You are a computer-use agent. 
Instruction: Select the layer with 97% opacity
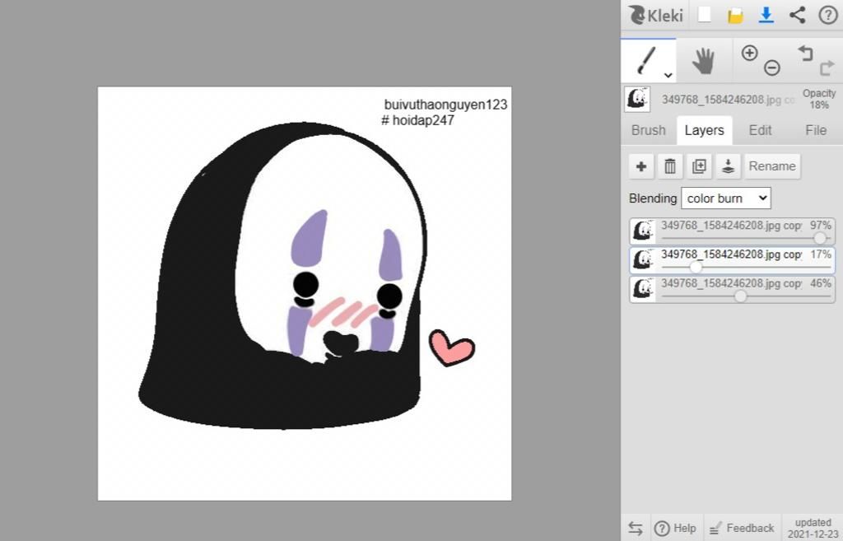pos(732,231)
